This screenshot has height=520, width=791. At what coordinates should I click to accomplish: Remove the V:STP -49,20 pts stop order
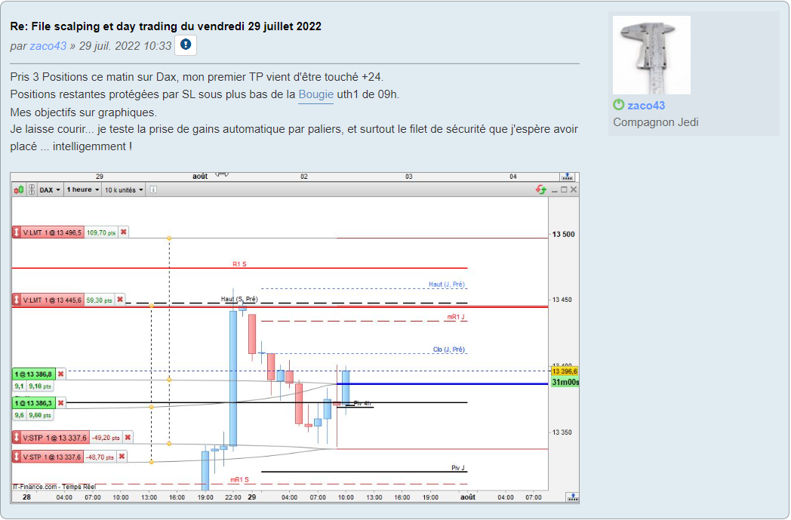point(128,437)
